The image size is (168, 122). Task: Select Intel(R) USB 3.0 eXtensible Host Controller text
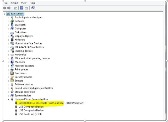coord(41,103)
